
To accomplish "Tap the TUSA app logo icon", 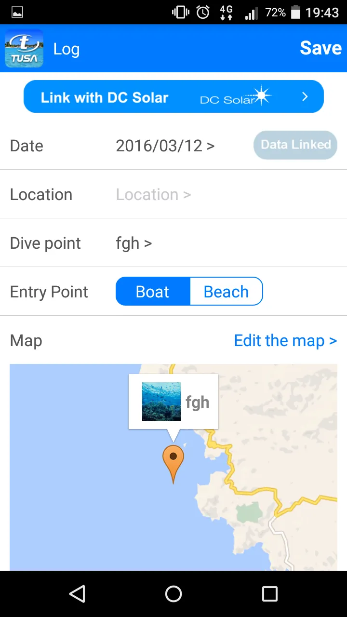I will (24, 48).
